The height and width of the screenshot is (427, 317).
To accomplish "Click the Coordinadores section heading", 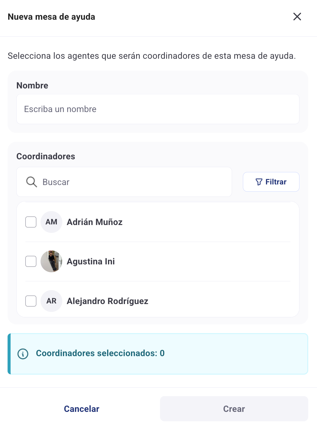I will click(x=46, y=156).
